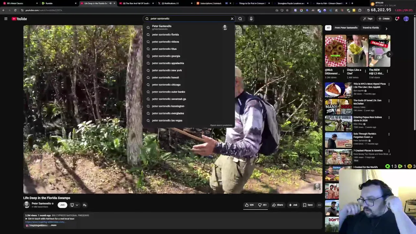Select the Peter Santenello channel suggestion
416x234 pixels.
188,27
